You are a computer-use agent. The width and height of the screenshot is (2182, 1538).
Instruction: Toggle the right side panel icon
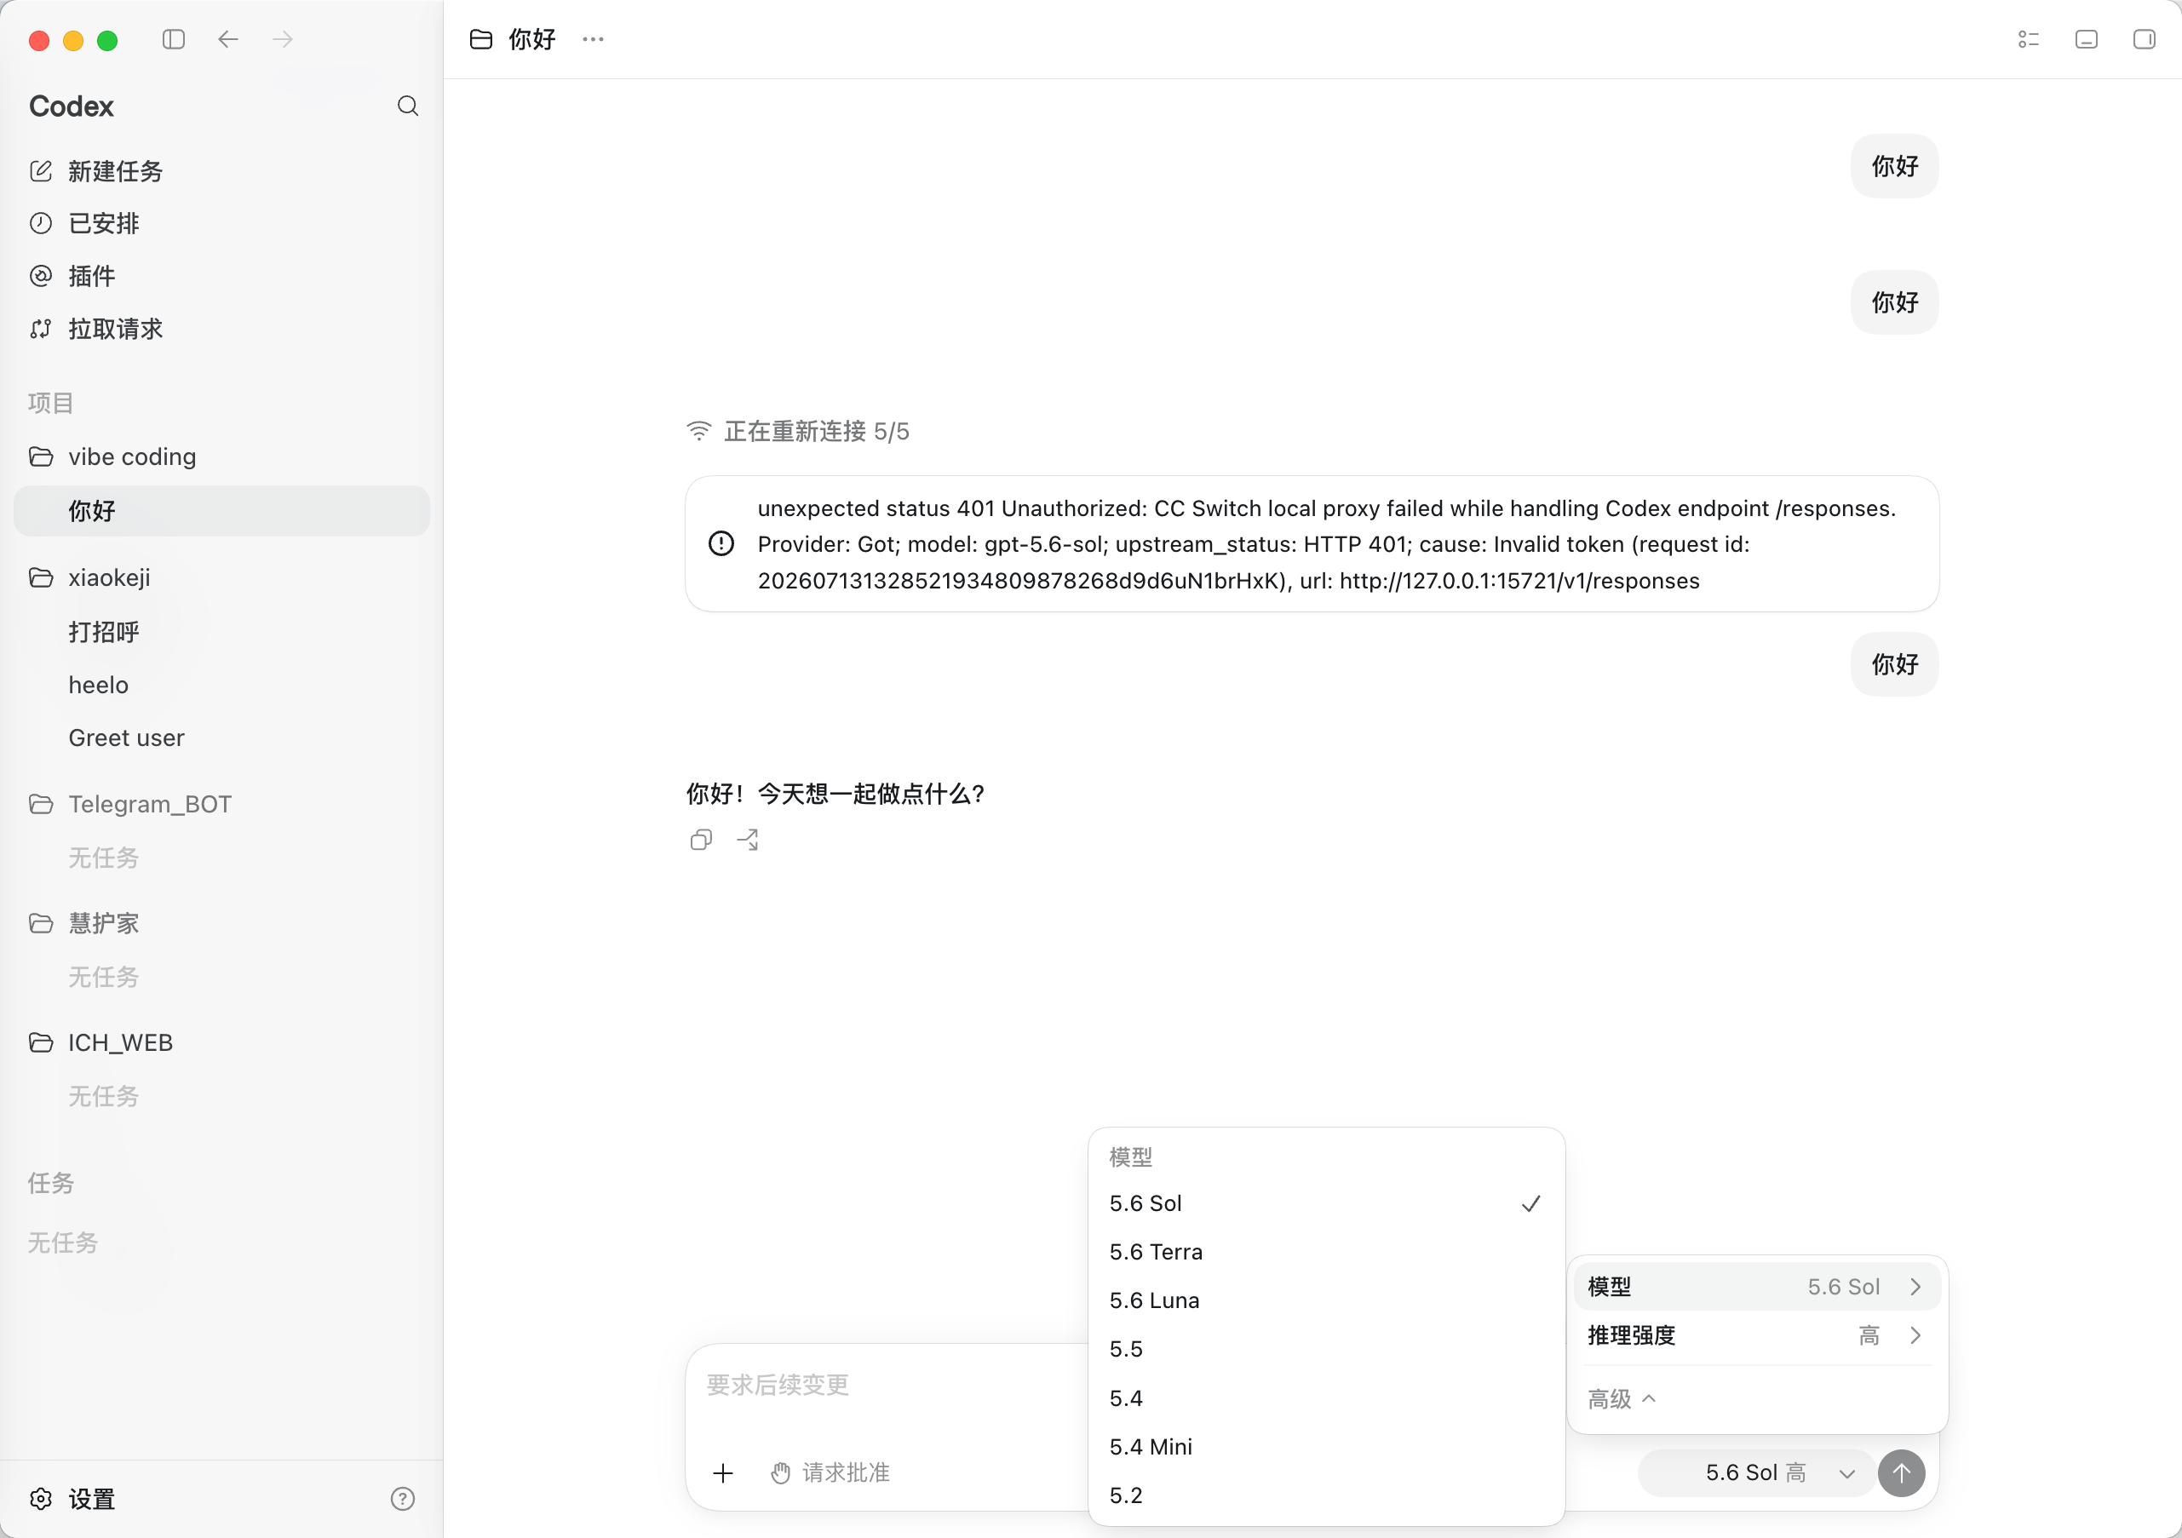click(2144, 40)
